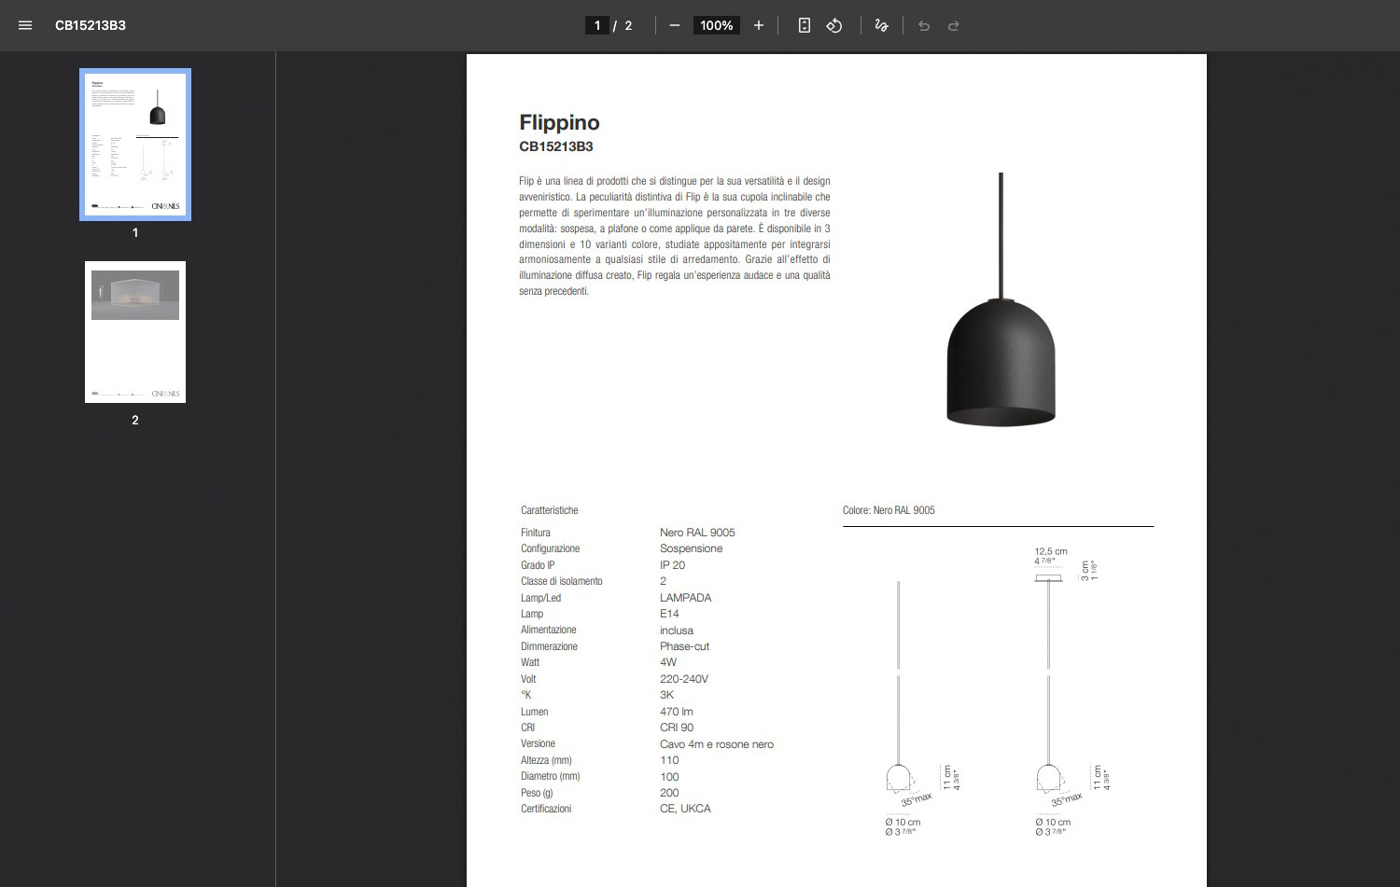Click the zoom in plus icon
1400x887 pixels.
[758, 25]
